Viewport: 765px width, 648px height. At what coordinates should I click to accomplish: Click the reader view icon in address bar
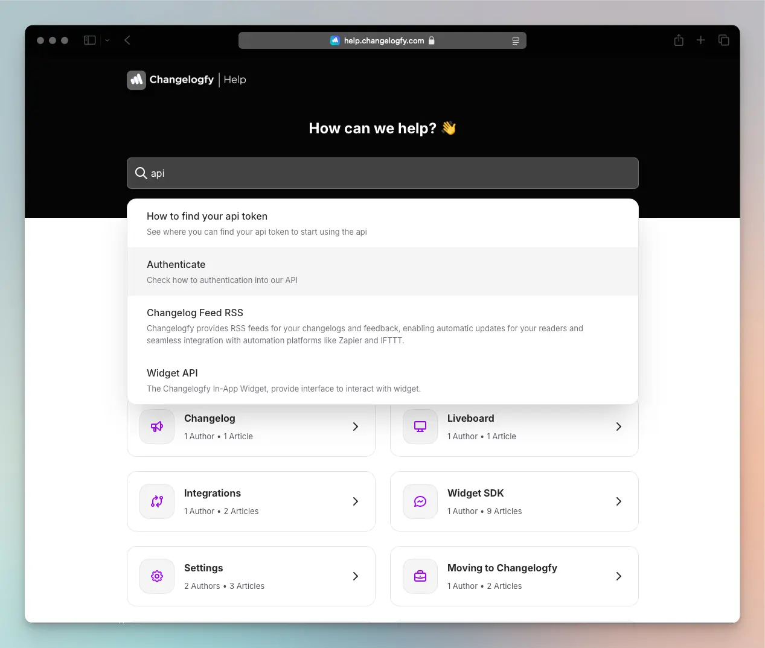coord(516,41)
